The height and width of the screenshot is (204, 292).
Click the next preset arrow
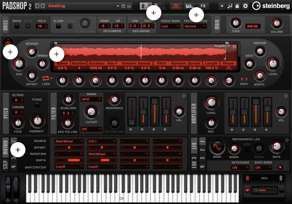(43, 5)
